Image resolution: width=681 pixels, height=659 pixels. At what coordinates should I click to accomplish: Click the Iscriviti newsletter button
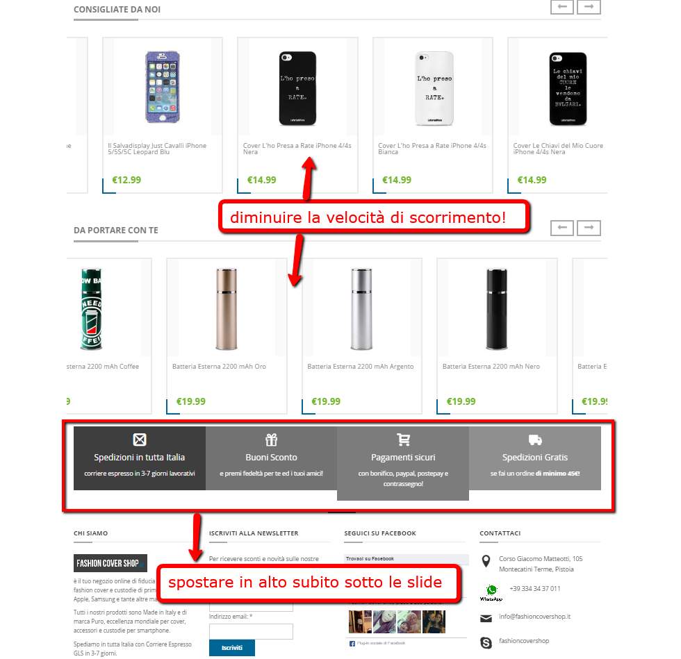point(232,648)
